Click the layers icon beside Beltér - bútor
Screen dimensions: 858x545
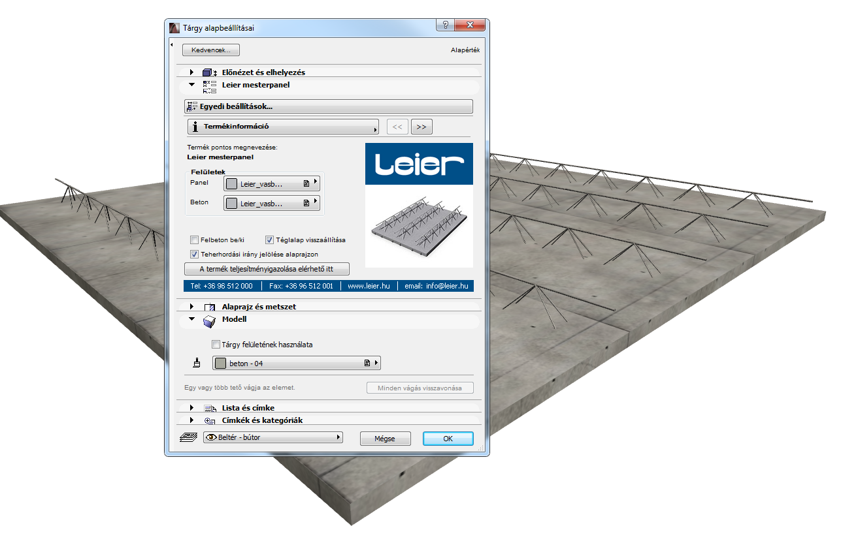(188, 438)
